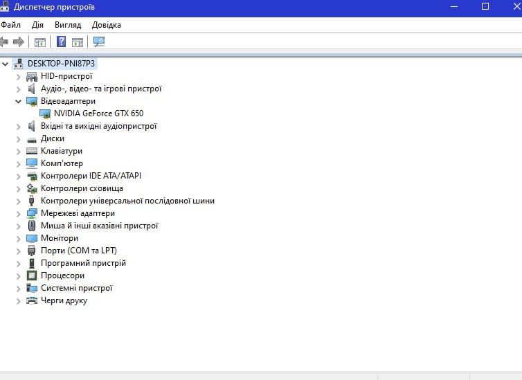Click the Монітори monitor icon
The width and height of the screenshot is (522, 380).
[32, 238]
